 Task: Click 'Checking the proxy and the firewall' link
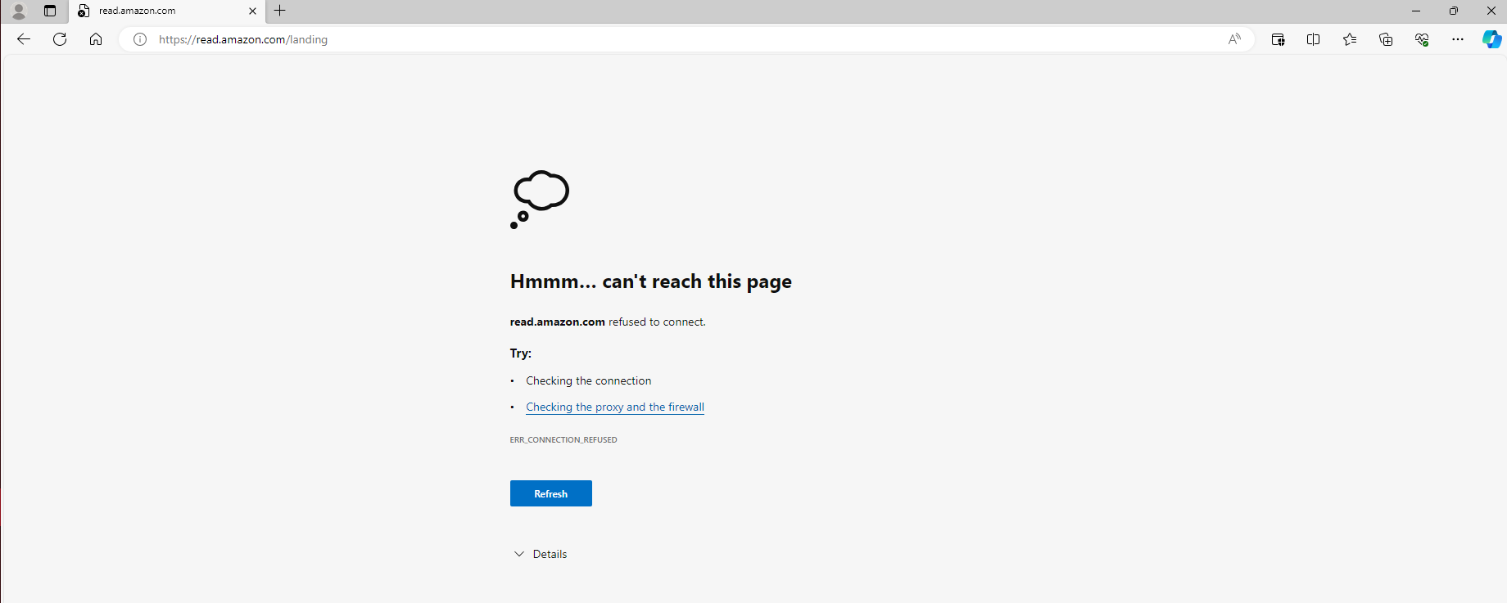pyautogui.click(x=615, y=407)
